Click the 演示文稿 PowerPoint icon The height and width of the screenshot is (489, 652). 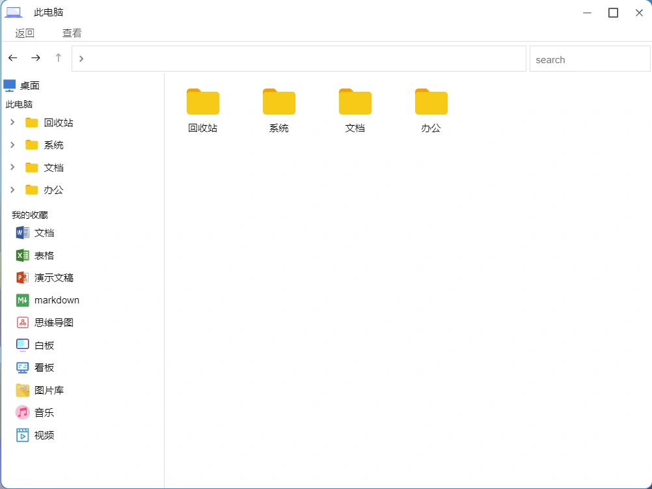coord(23,277)
